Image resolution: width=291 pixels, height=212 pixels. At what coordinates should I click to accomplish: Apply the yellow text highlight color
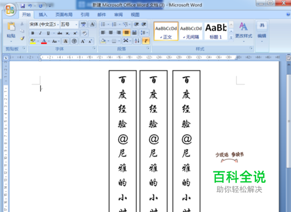point(33,41)
